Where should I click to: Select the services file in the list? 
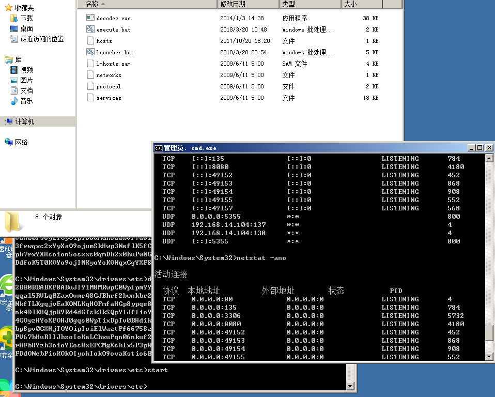(x=109, y=98)
